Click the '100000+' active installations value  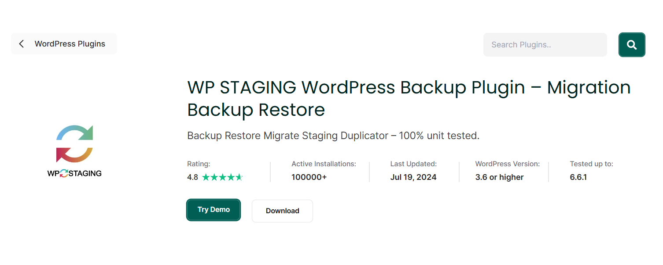pyautogui.click(x=309, y=177)
